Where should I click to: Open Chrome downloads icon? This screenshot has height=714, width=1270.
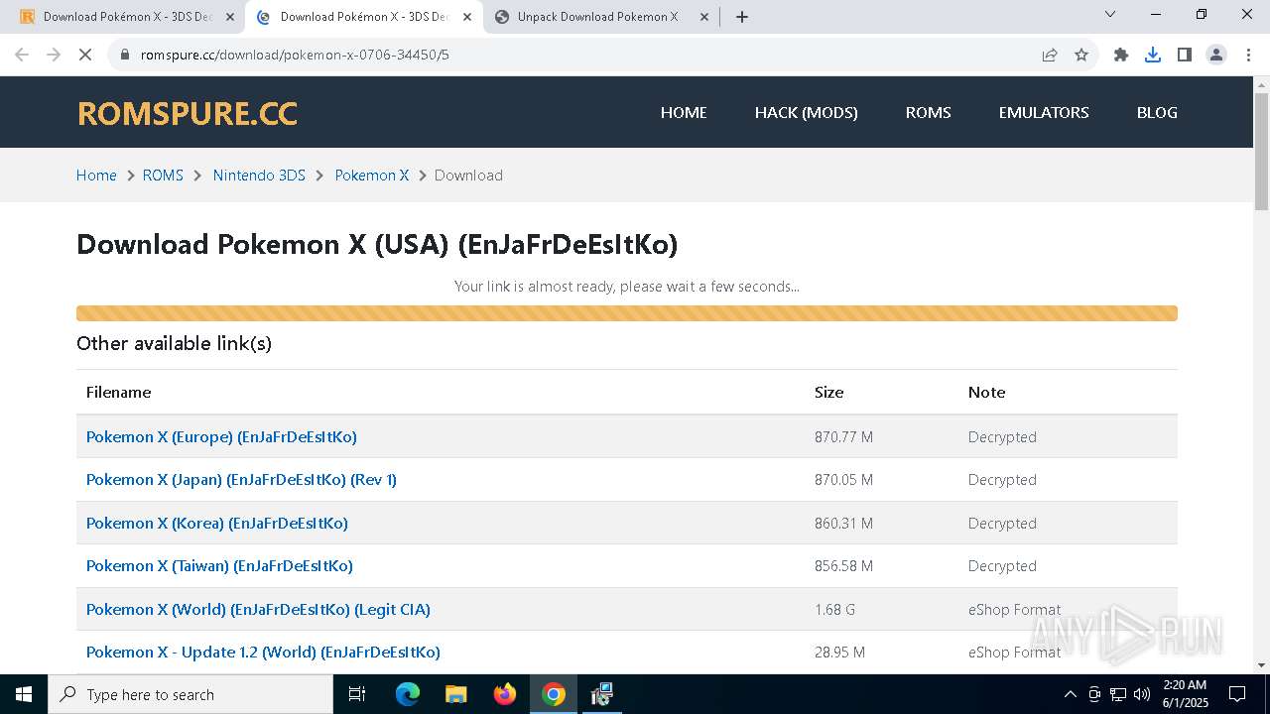[x=1153, y=55]
